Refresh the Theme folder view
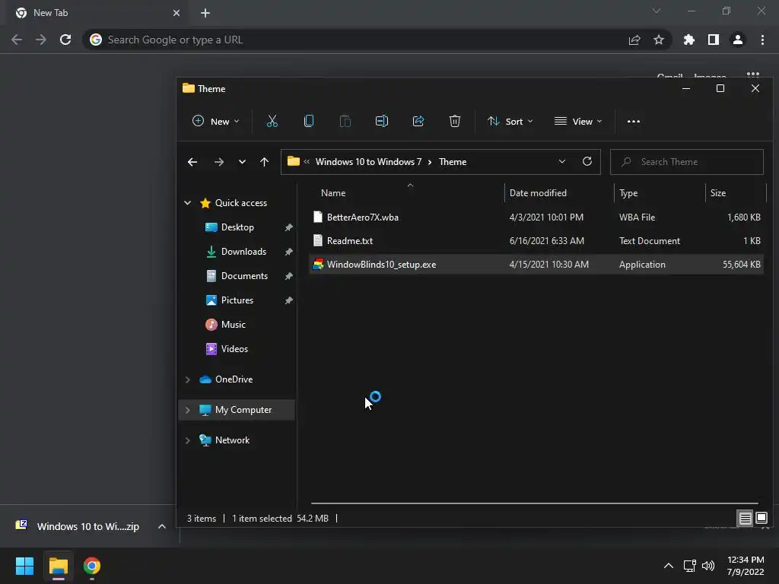This screenshot has height=584, width=779. [x=587, y=161]
